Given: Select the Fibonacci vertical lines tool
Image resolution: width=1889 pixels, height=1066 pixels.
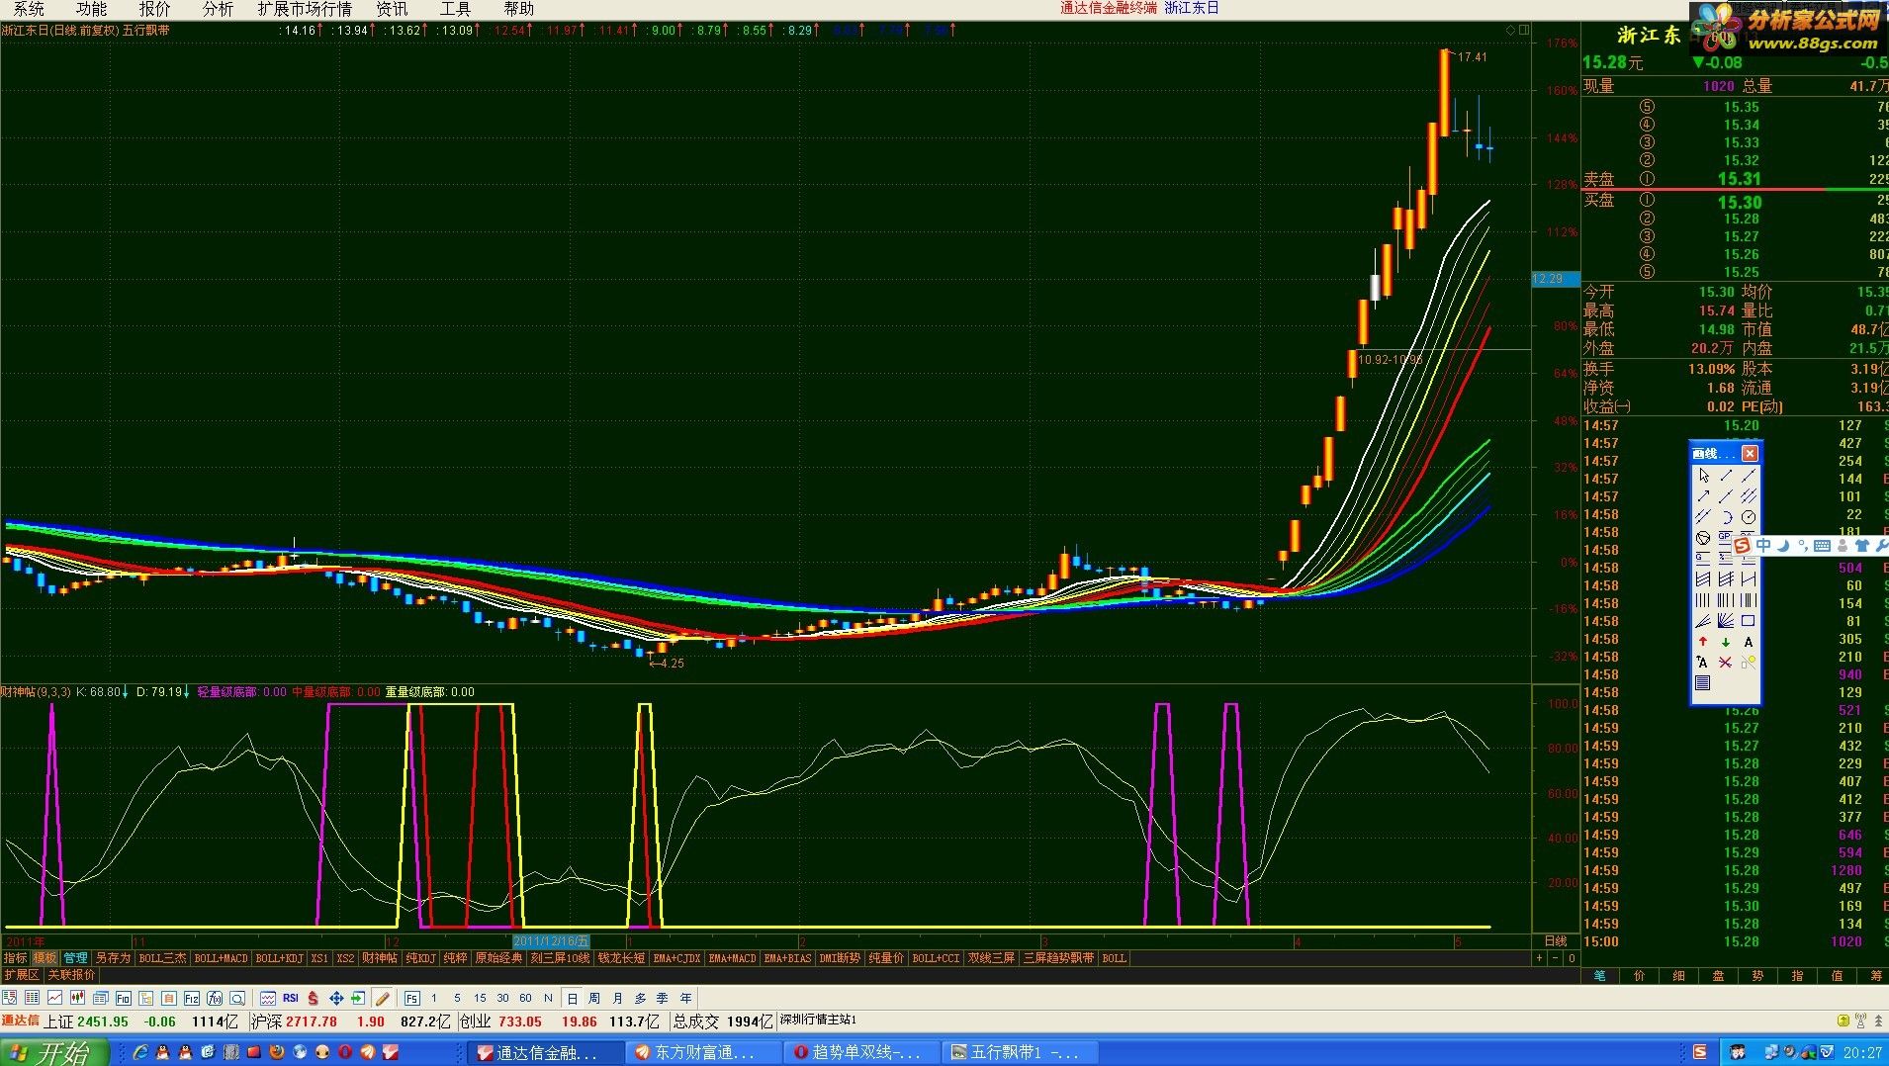Looking at the screenshot, I should tap(1726, 599).
